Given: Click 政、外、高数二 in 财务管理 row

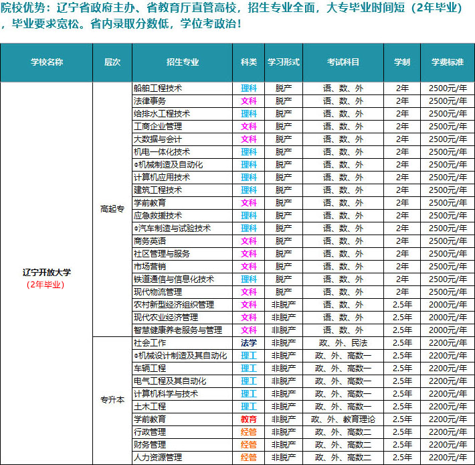Looking at the screenshot, I should tap(343, 445).
